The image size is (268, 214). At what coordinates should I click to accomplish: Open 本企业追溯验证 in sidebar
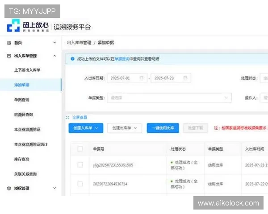point(27,129)
